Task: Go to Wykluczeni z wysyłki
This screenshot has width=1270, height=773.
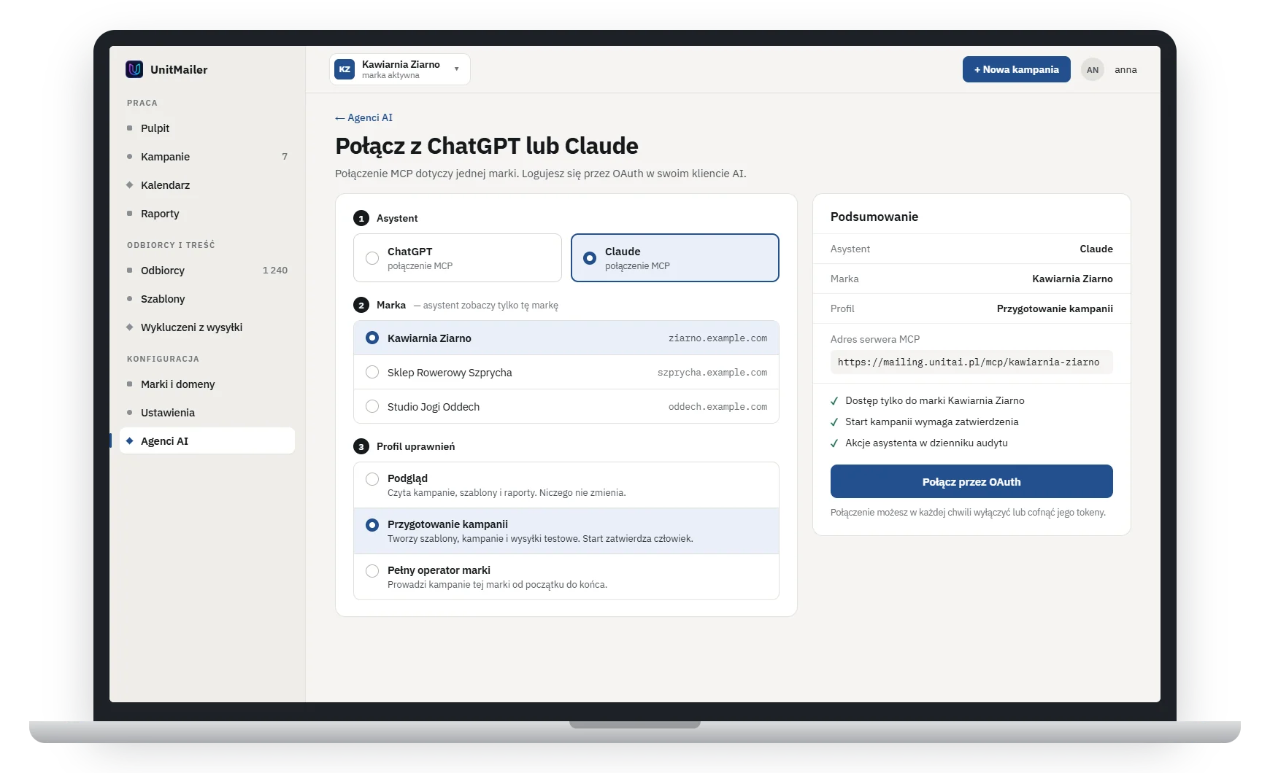Action: (207, 327)
